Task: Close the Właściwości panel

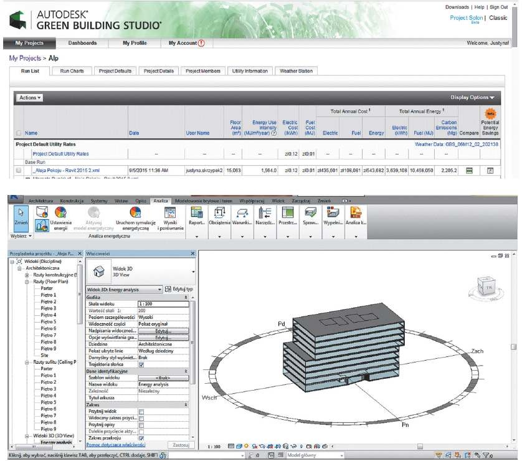Action: 192,254
